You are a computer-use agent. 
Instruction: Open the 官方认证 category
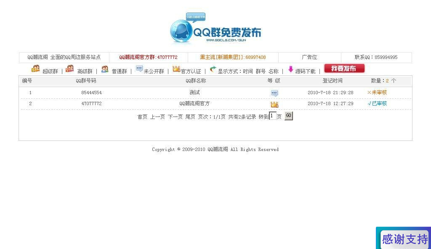[191, 72]
